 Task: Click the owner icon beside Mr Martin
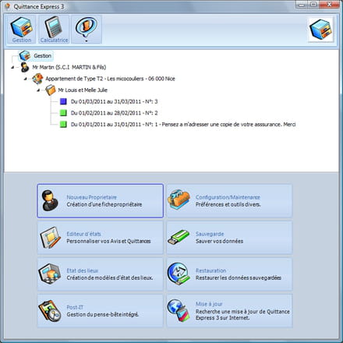(25, 67)
